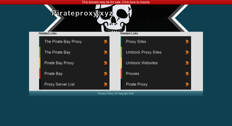Click arrow icon beside Proxies
Screen dimensions: 232x126
pyautogui.click(x=187, y=74)
